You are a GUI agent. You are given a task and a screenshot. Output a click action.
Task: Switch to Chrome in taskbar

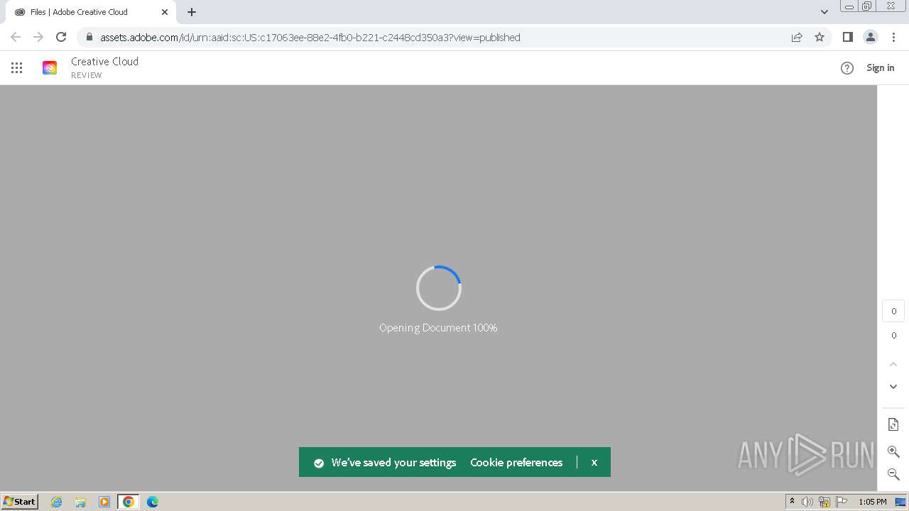point(129,502)
